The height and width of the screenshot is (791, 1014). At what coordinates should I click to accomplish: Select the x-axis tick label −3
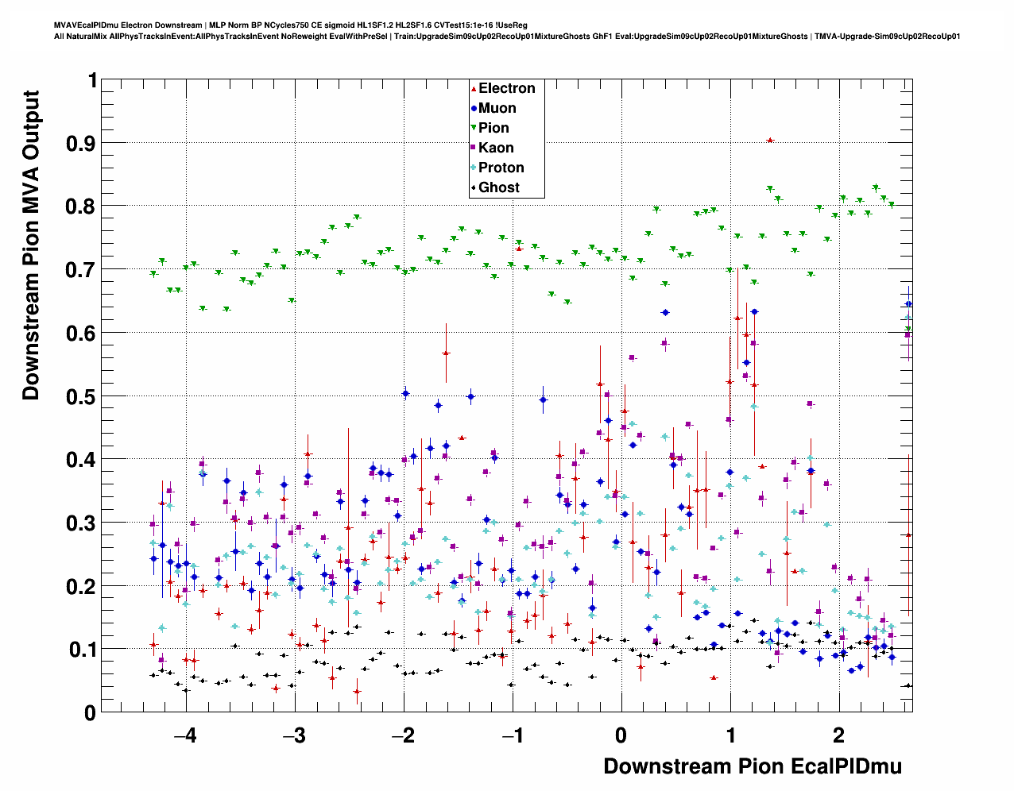pyautogui.click(x=294, y=735)
